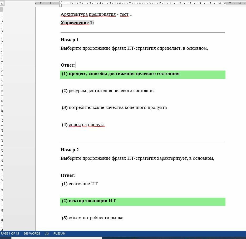Change language via RUSSIAN in status bar

(59, 233)
